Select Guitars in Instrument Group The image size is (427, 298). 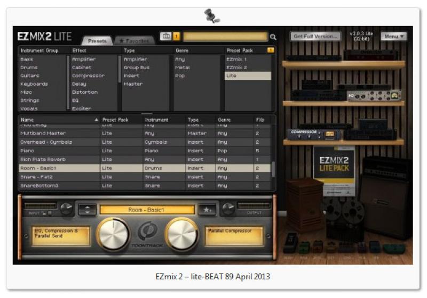[x=30, y=76]
